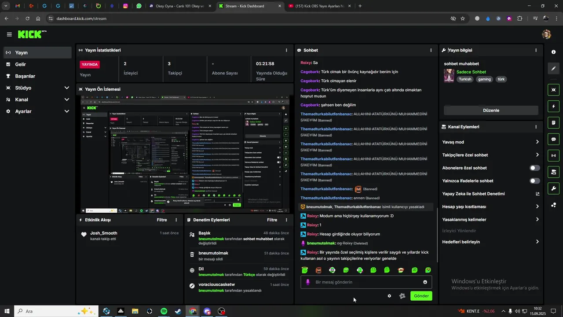Click the Bir mesaj gönderin input field
Viewport: 563px width, 317px height.
tap(366, 282)
